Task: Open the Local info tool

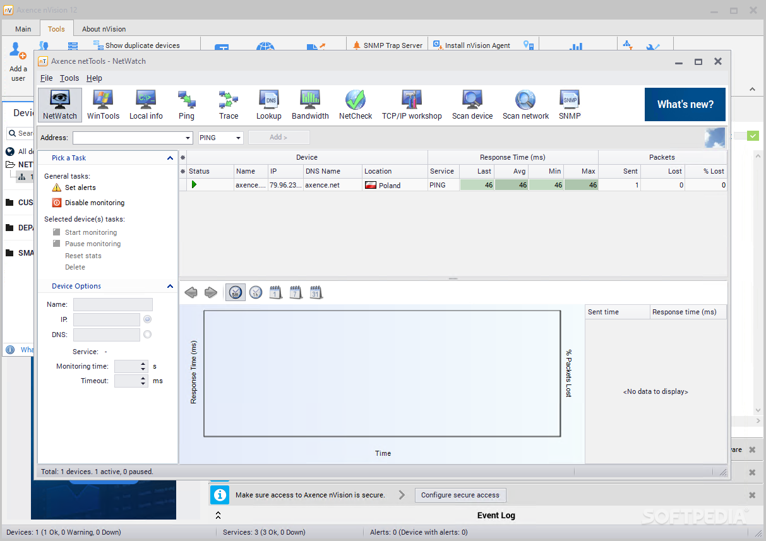Action: pyautogui.click(x=146, y=105)
